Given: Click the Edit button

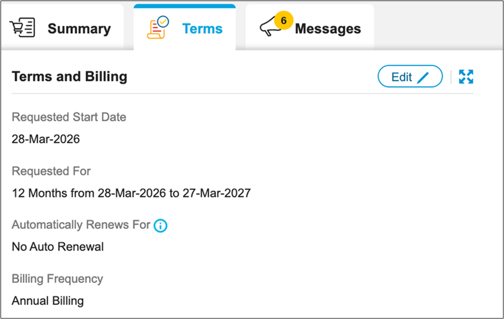Looking at the screenshot, I should pos(410,76).
